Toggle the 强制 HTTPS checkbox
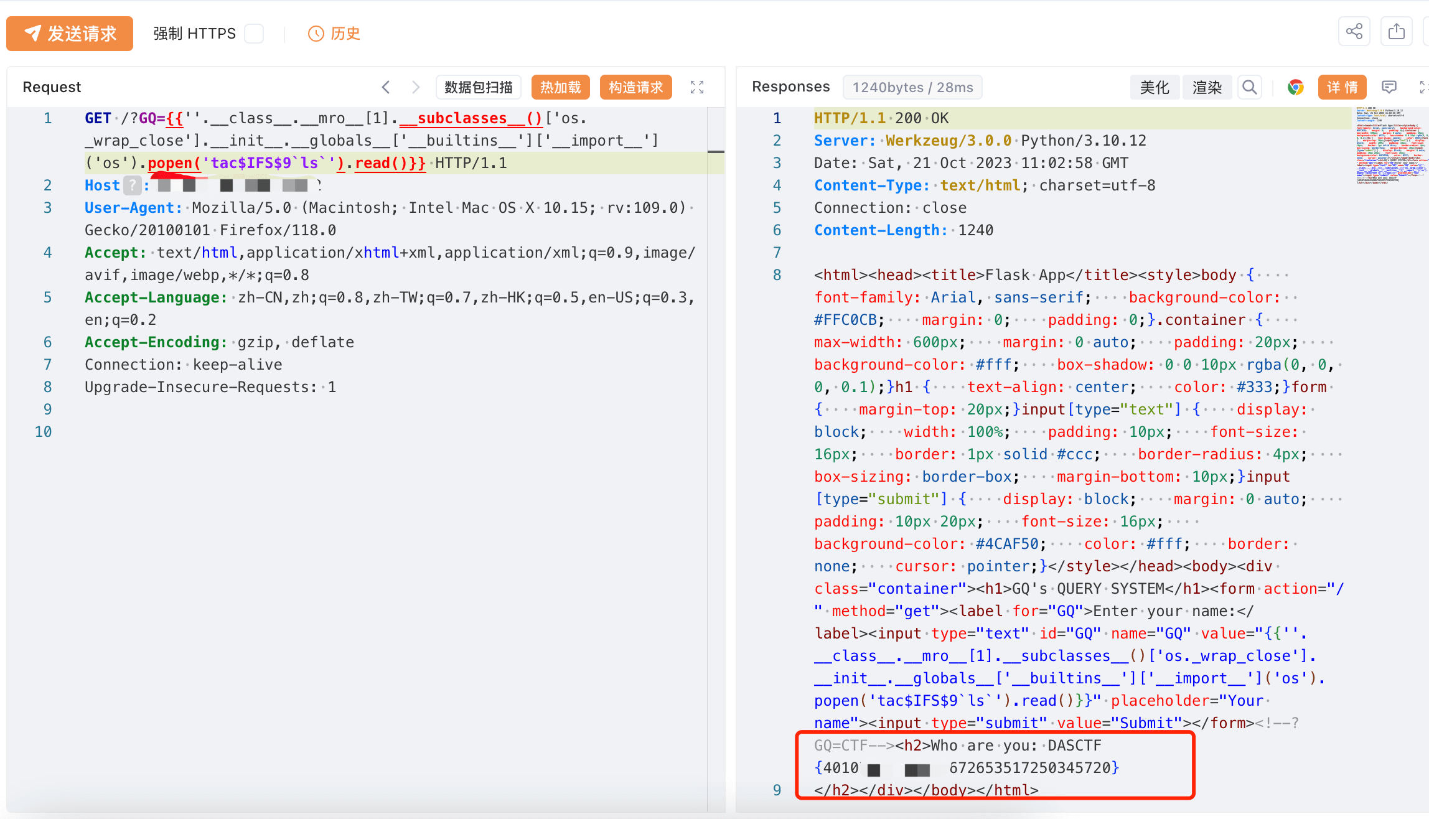Viewport: 1429px width, 819px height. (x=254, y=34)
